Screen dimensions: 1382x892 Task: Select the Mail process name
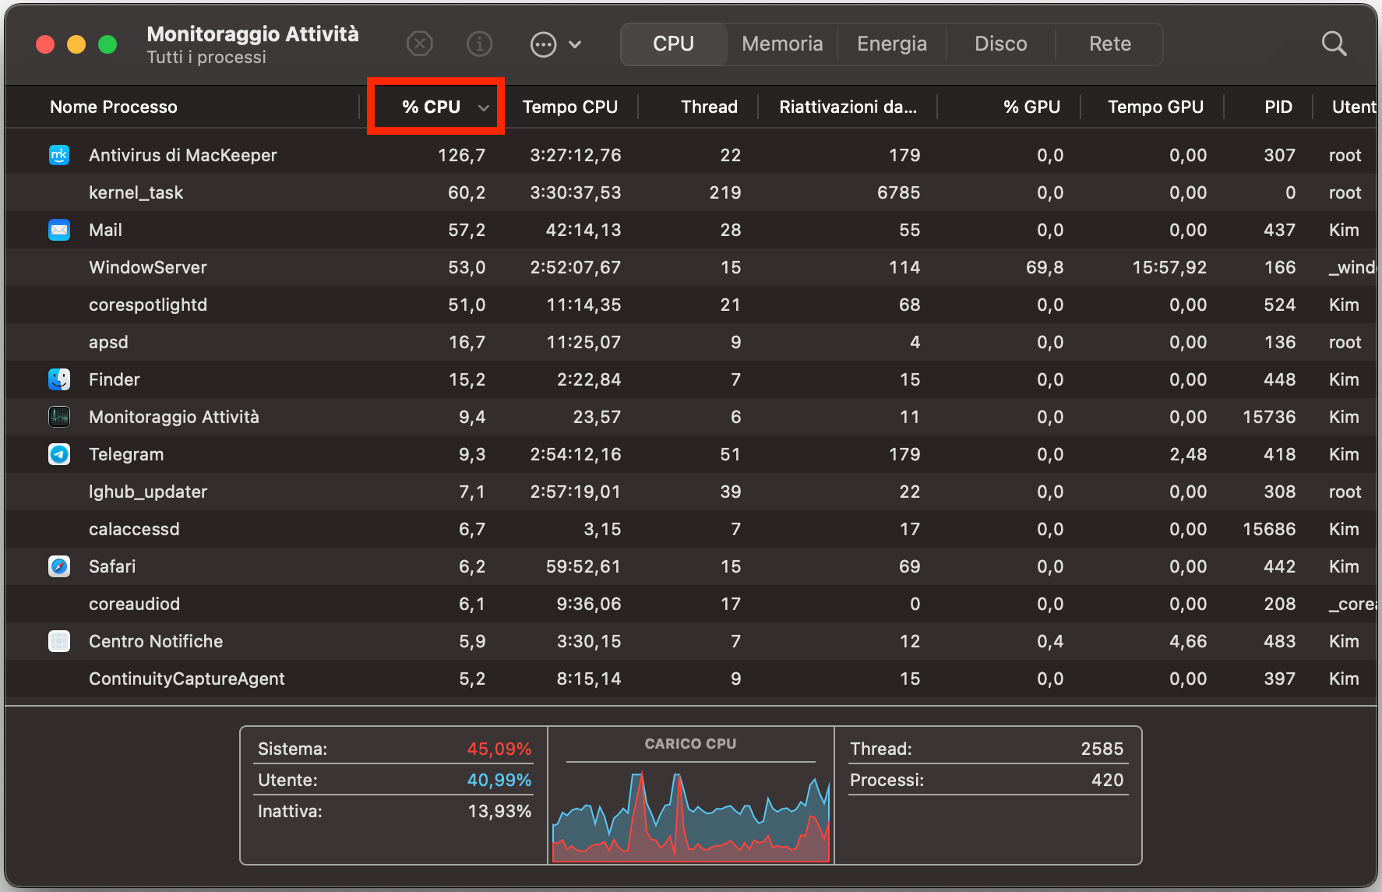tap(105, 230)
